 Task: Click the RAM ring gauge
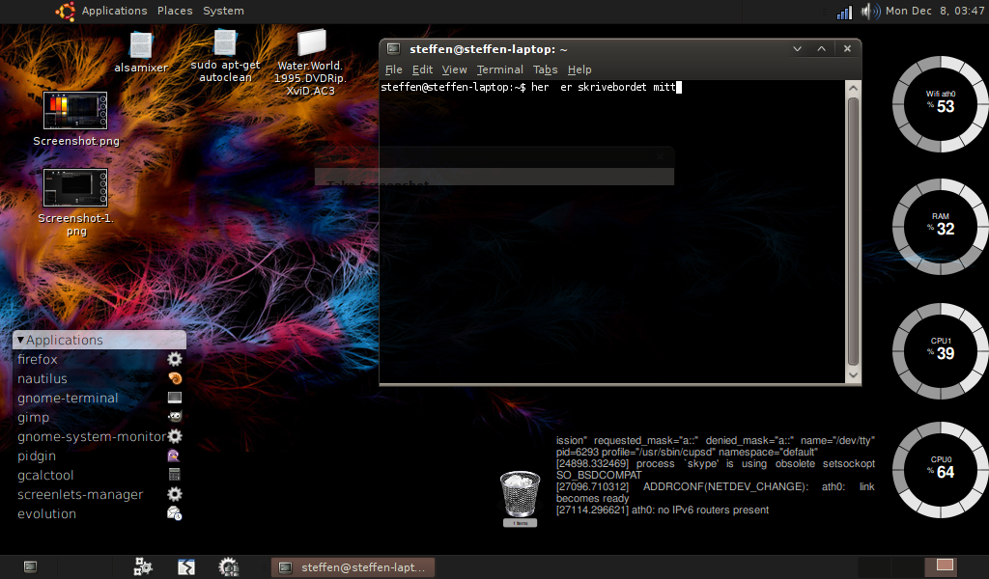pyautogui.click(x=941, y=226)
